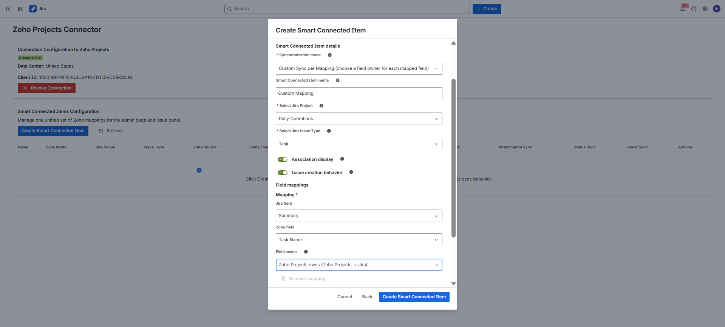Click the trash icon beside Remove mapping

click(283, 279)
